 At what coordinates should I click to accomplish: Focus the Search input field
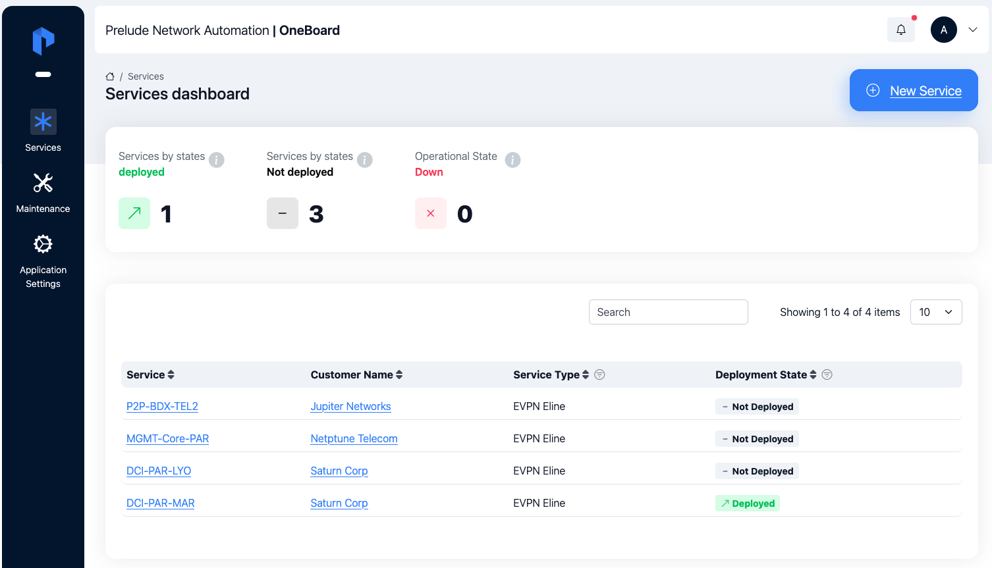click(668, 312)
